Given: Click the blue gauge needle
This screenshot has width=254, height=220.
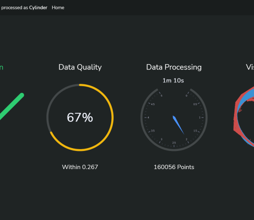Looking at the screenshot, I should (x=178, y=125).
